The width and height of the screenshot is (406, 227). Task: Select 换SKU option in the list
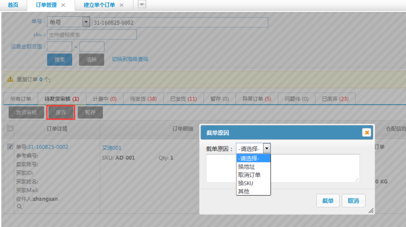[x=246, y=183]
